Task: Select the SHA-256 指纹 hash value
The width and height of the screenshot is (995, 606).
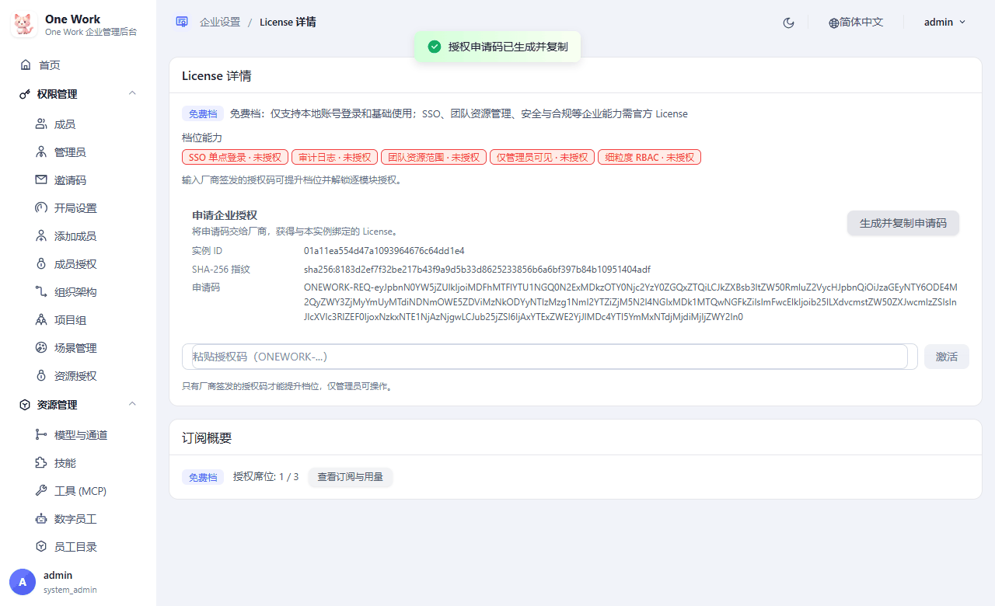Action: tap(477, 270)
